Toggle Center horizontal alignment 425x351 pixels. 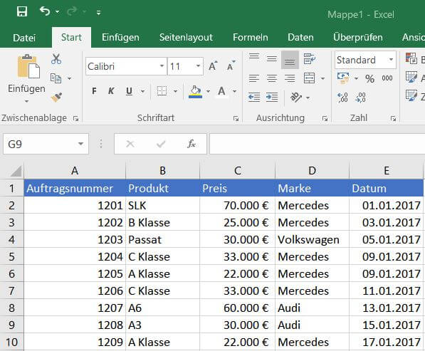(x=272, y=78)
